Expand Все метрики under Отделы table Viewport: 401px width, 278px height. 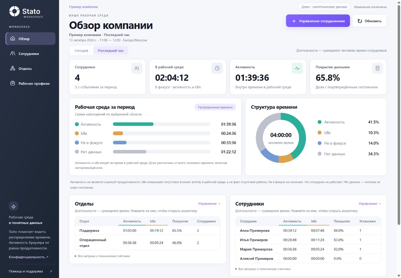pos(102,256)
